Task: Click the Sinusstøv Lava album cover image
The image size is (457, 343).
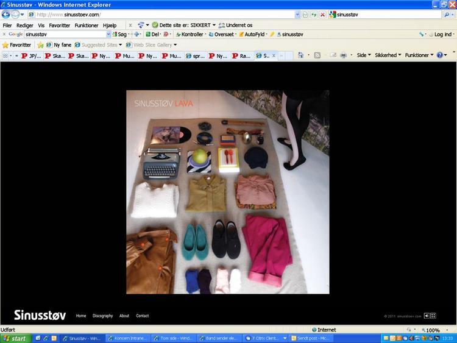Action: tap(228, 192)
